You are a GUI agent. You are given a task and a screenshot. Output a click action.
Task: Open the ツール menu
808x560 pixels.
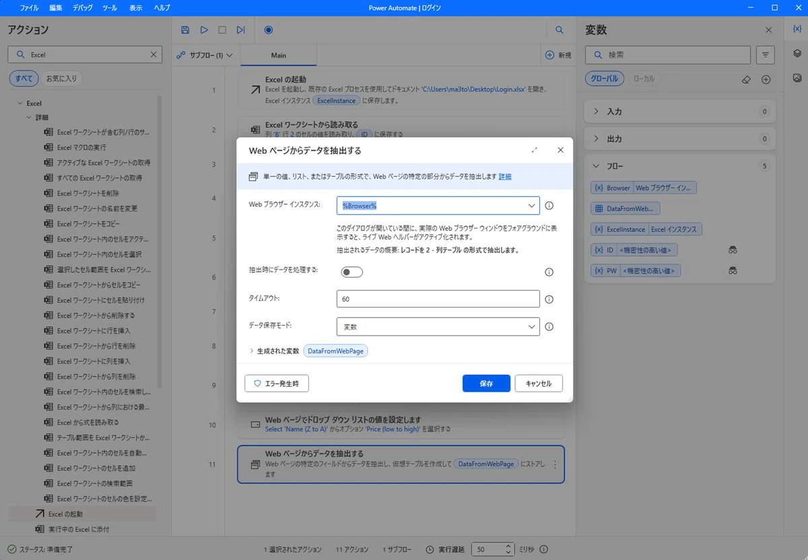(x=110, y=7)
